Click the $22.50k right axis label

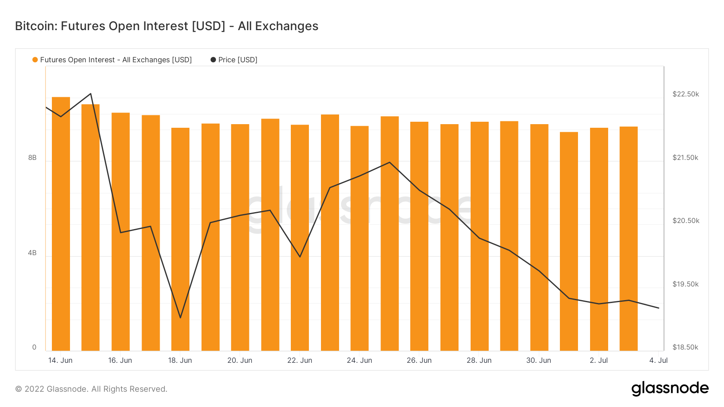pos(685,94)
